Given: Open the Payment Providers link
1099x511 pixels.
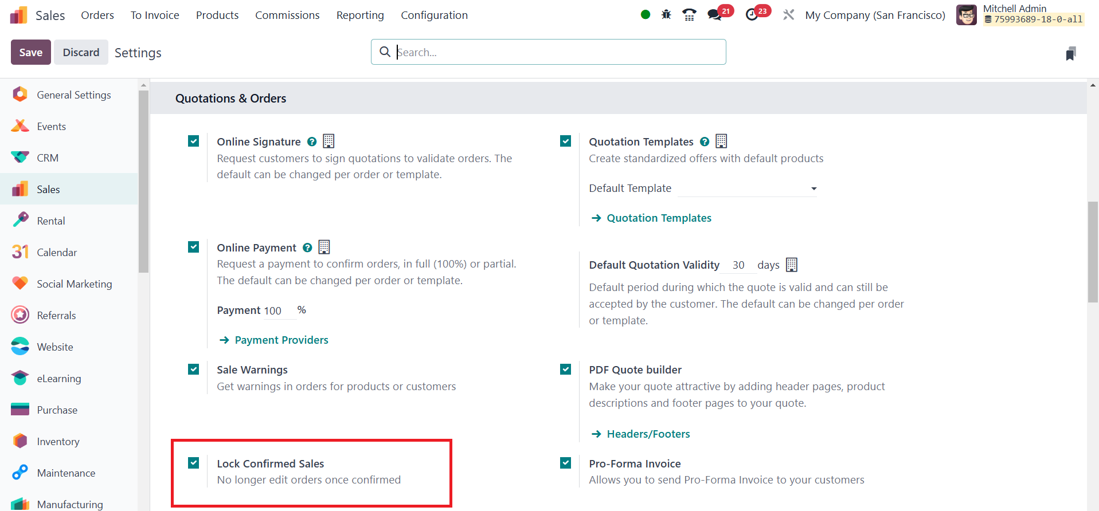Looking at the screenshot, I should tap(281, 340).
